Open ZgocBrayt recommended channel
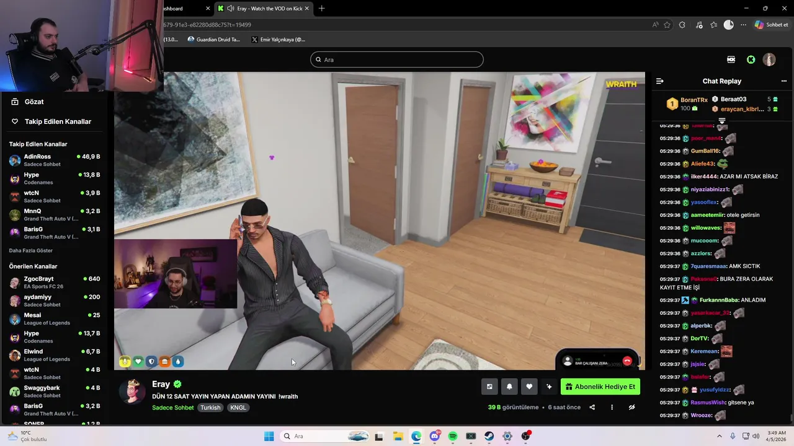Viewport: 794px width, 446px height. point(55,282)
